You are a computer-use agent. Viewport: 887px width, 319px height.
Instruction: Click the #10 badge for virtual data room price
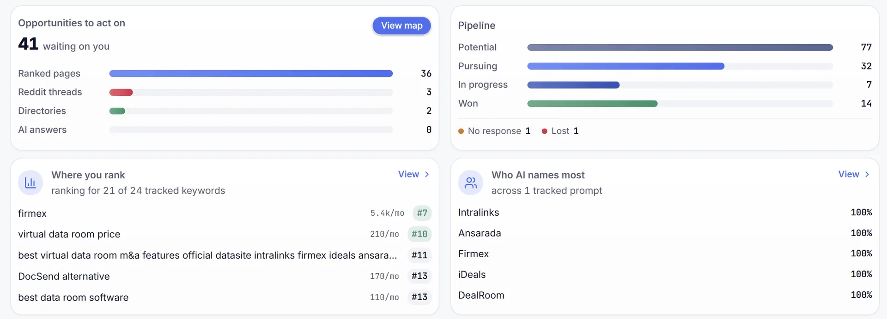419,234
